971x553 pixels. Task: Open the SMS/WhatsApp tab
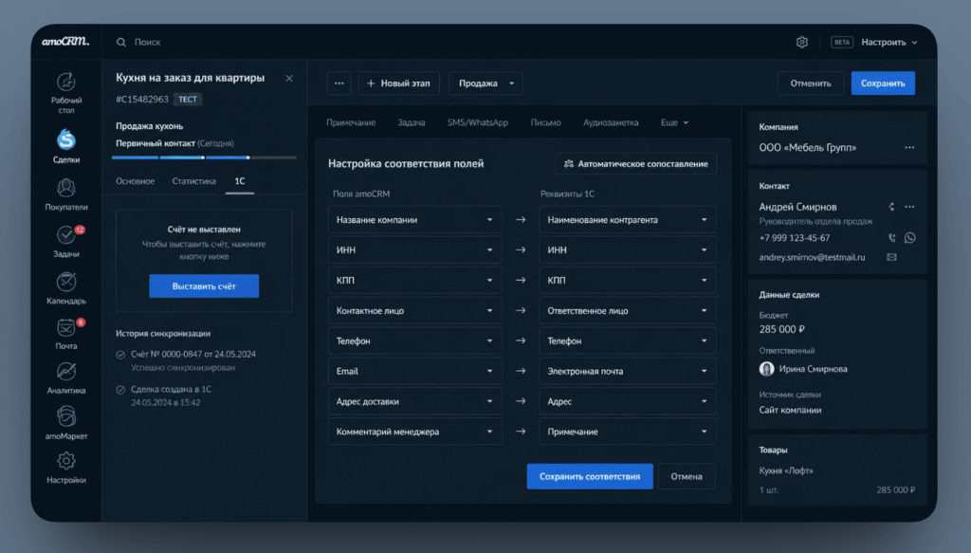pos(478,122)
